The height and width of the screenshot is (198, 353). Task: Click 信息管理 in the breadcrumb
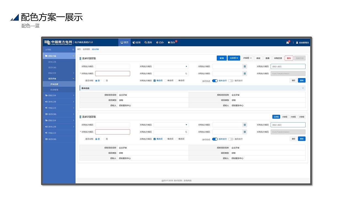tap(86, 49)
